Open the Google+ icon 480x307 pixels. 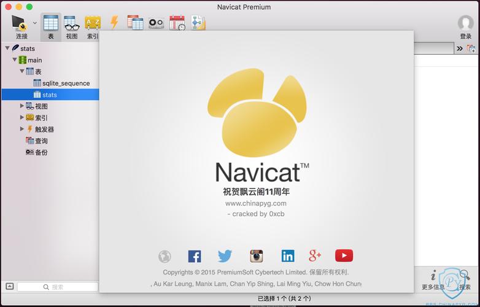(315, 255)
